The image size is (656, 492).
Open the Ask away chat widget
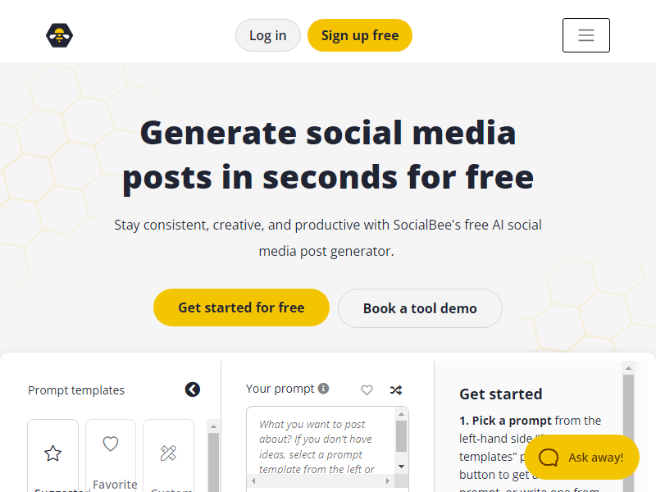(x=582, y=458)
